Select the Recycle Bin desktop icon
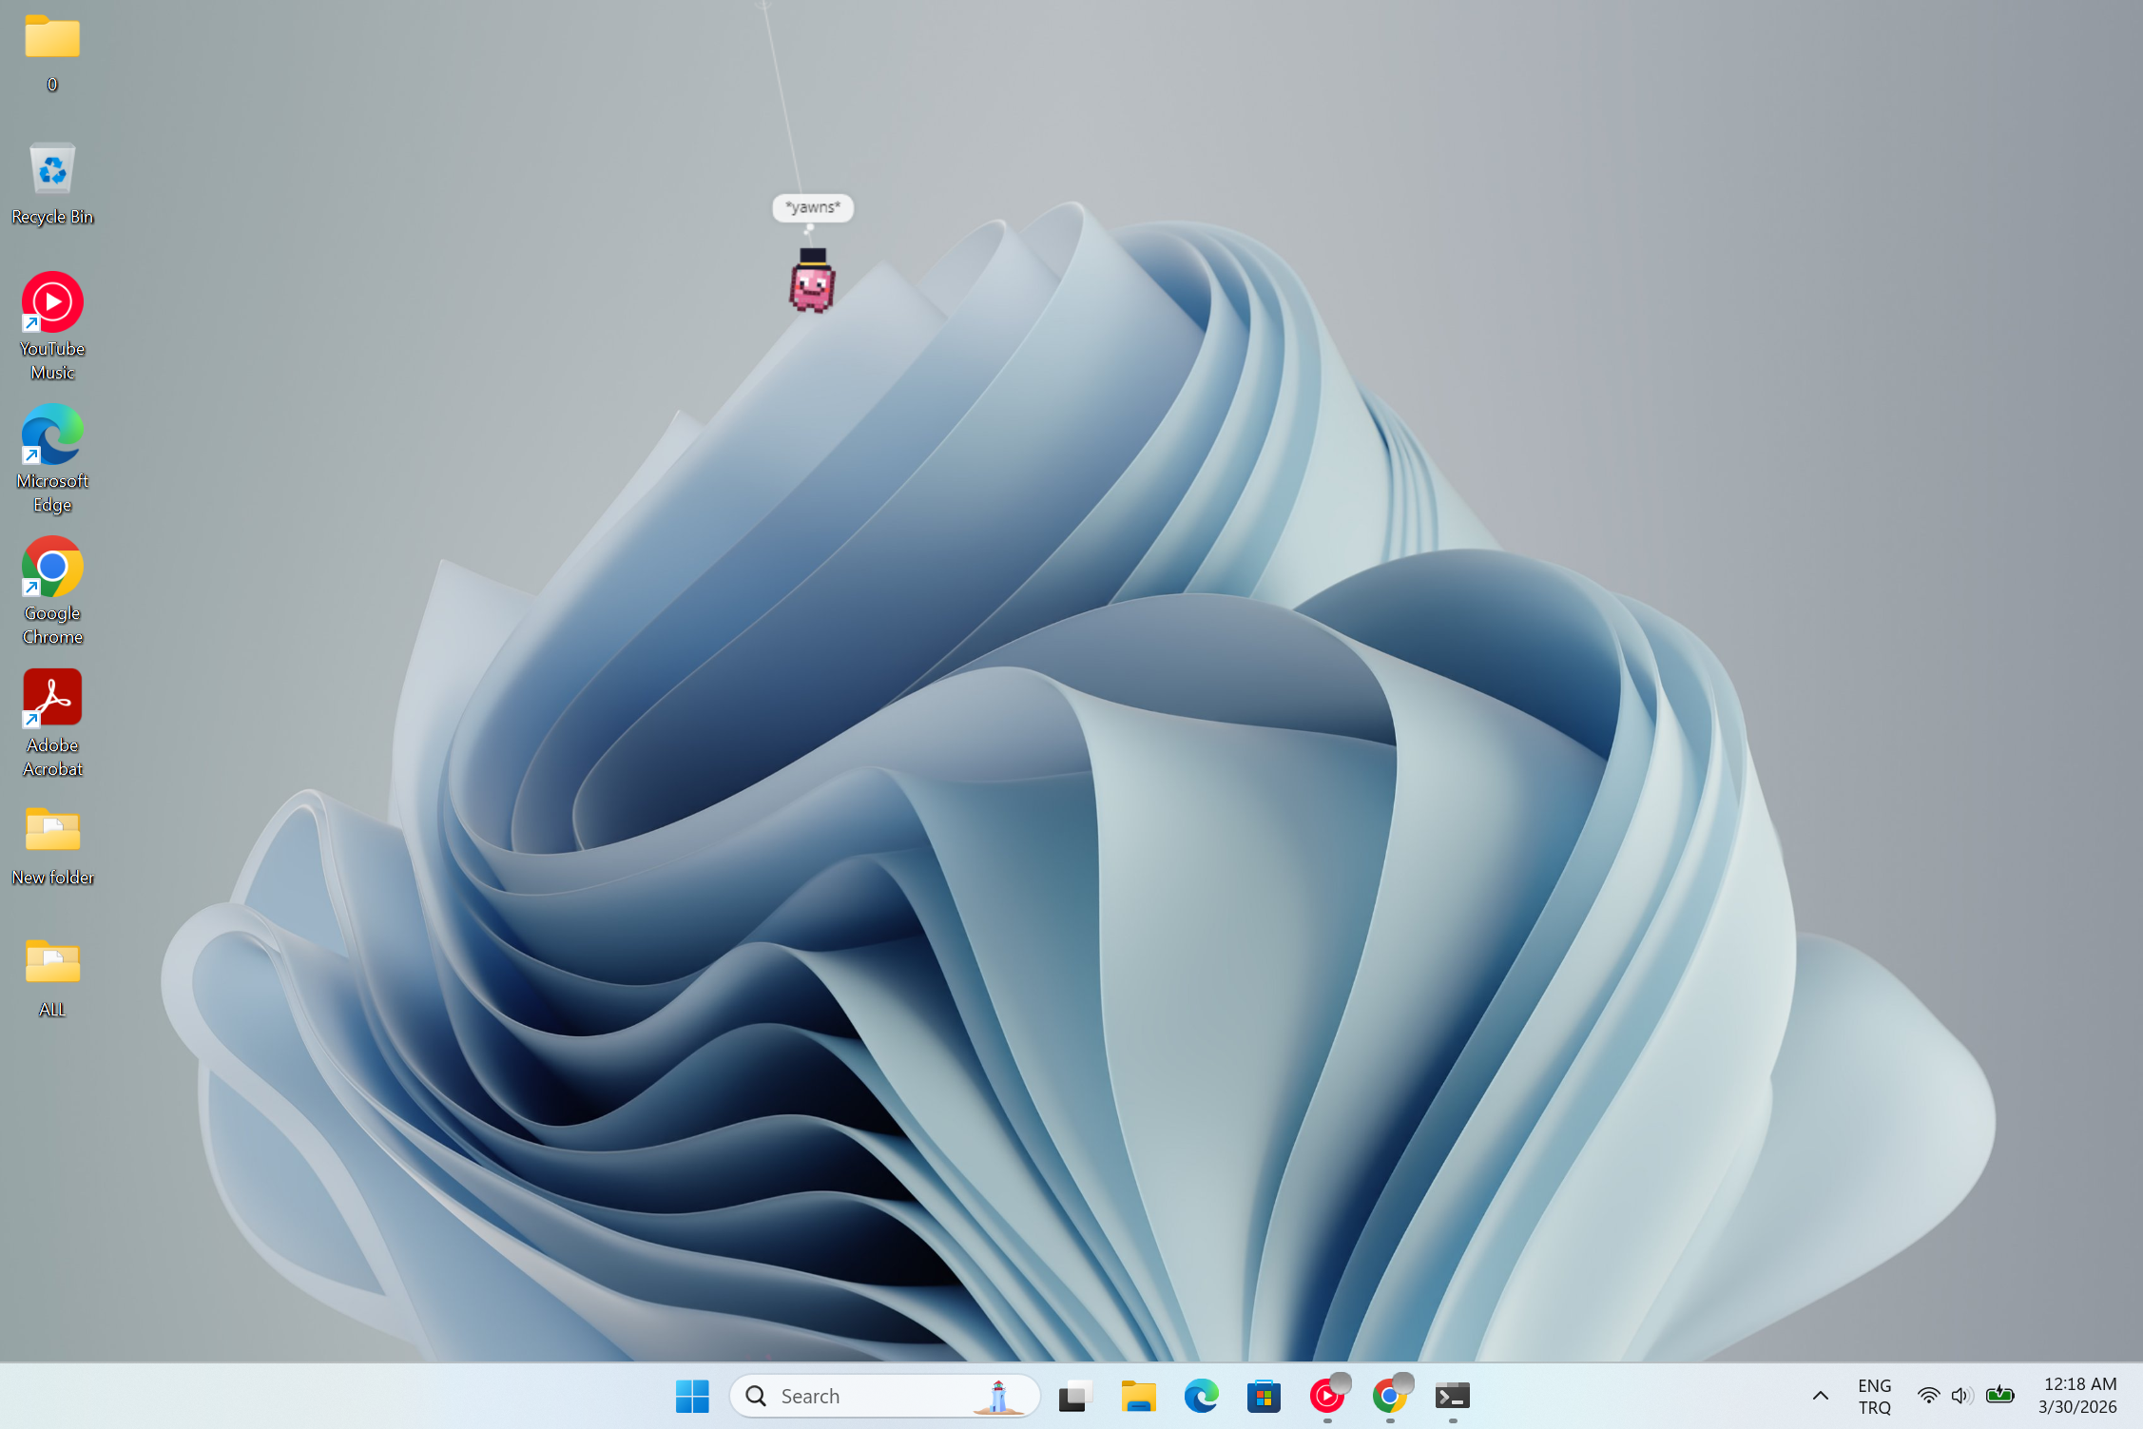This screenshot has width=2143, height=1429. [52, 172]
